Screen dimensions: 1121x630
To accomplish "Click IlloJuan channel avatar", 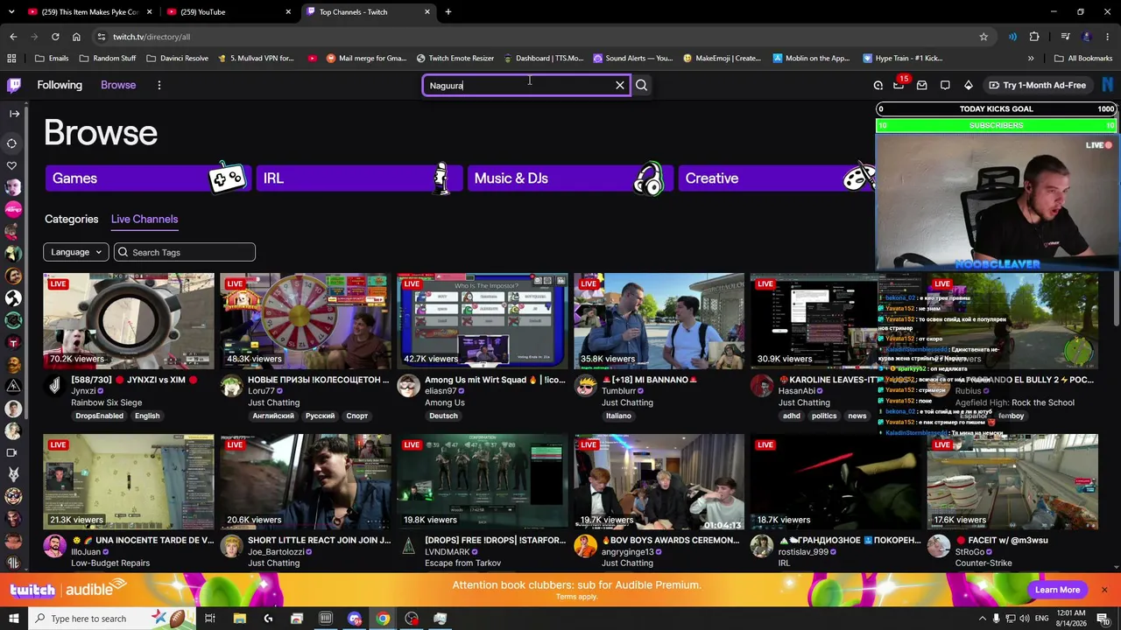I will pos(54,546).
